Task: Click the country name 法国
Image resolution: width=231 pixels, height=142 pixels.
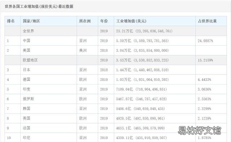Action: coord(26,128)
